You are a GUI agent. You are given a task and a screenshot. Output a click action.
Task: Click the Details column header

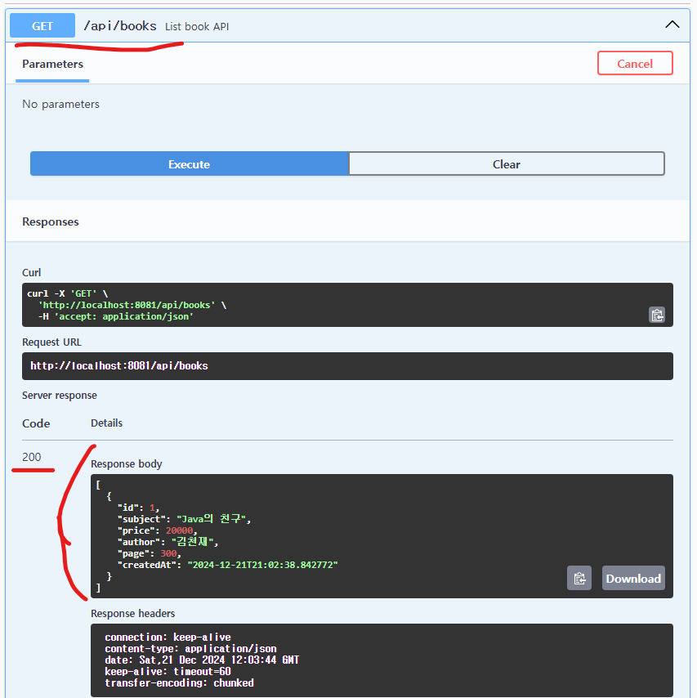point(106,423)
